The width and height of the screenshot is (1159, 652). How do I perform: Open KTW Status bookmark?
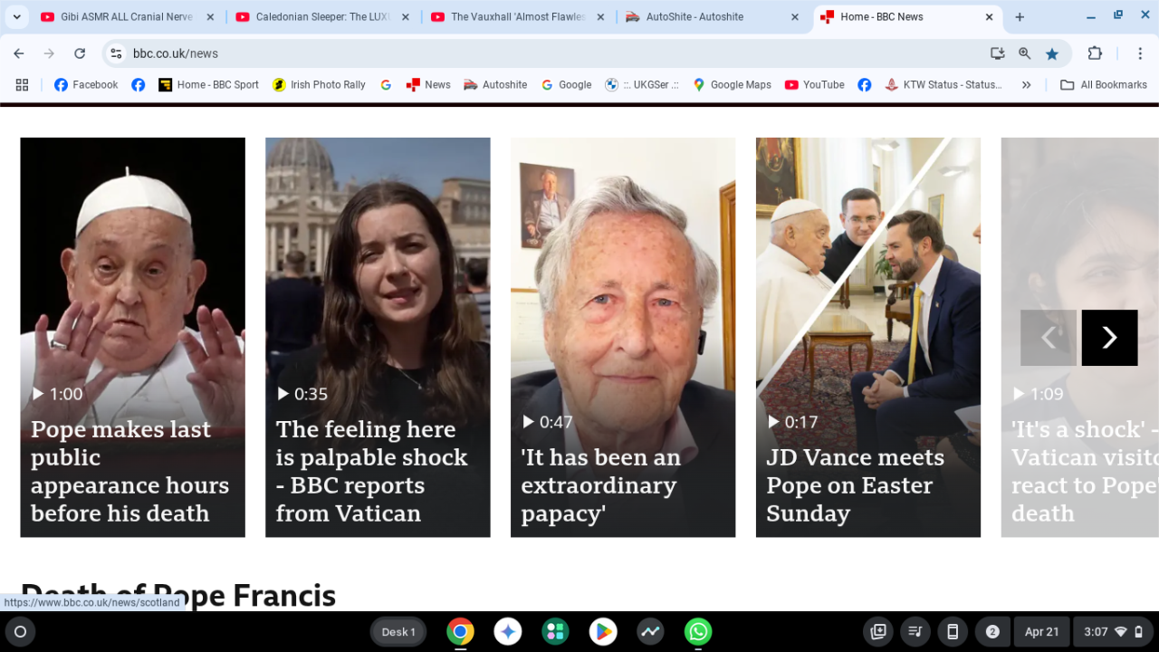pos(943,84)
